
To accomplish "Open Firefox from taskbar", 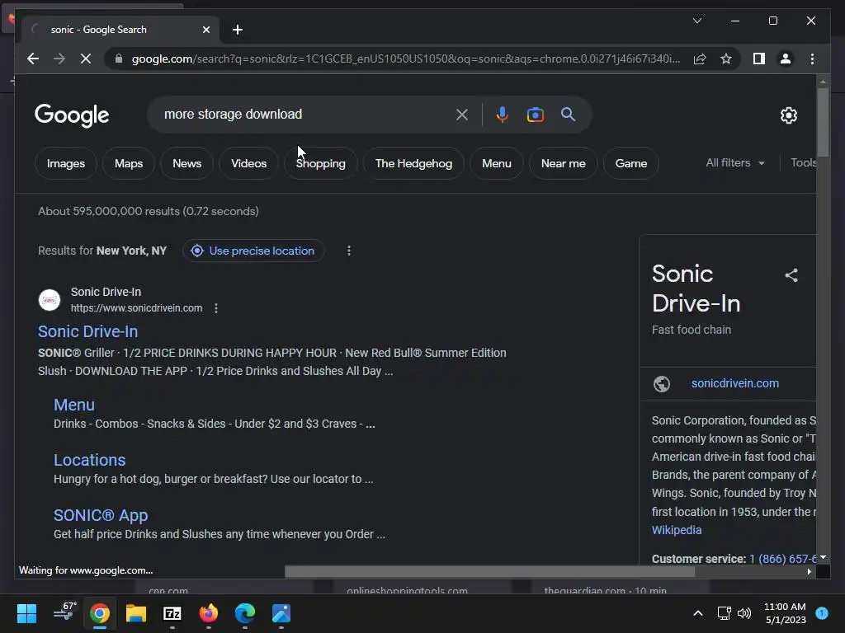I will click(209, 613).
